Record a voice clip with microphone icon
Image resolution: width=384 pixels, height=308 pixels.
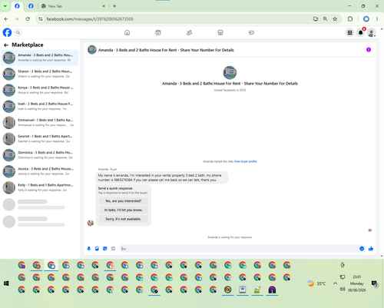point(89,249)
